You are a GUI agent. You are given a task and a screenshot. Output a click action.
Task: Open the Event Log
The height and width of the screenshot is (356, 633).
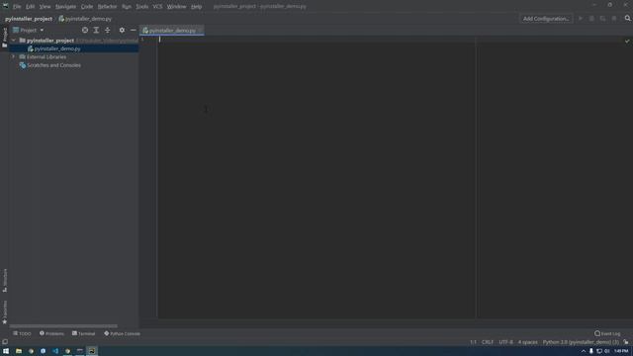pyautogui.click(x=607, y=334)
